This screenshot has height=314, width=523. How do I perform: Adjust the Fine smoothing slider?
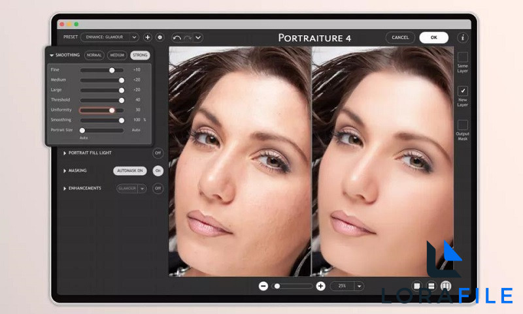tap(102, 71)
